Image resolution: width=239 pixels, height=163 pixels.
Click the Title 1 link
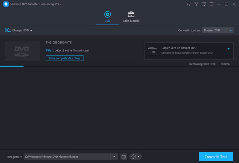click(x=50, y=50)
